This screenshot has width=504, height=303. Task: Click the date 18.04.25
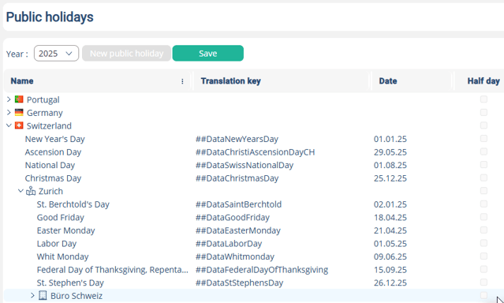pos(390,218)
